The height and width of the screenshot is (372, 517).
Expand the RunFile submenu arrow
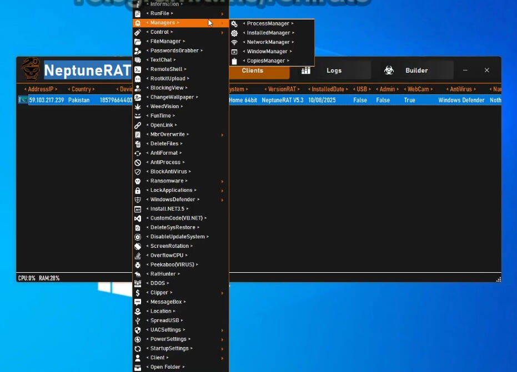[223, 14]
